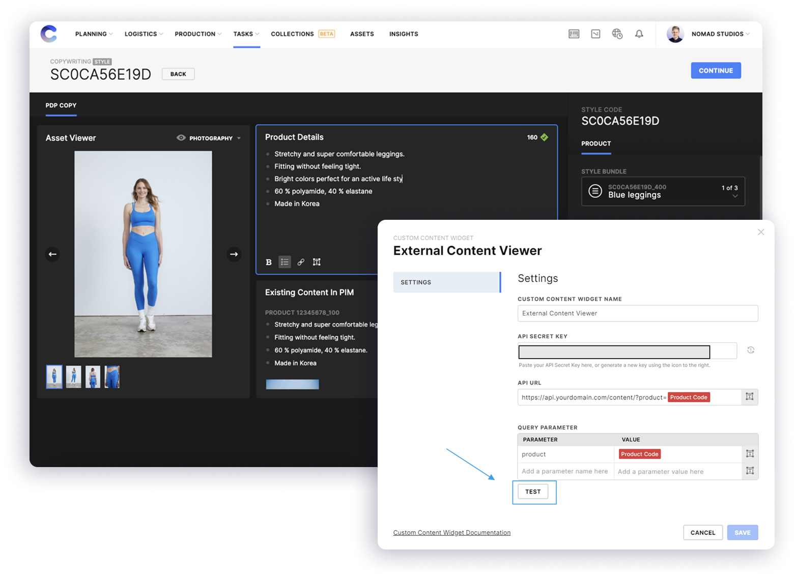This screenshot has height=579, width=796.
Task: Select the fourth asset thumbnail
Action: point(112,377)
